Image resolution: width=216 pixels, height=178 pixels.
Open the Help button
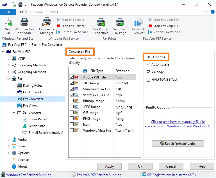pyautogui.click(x=202, y=166)
